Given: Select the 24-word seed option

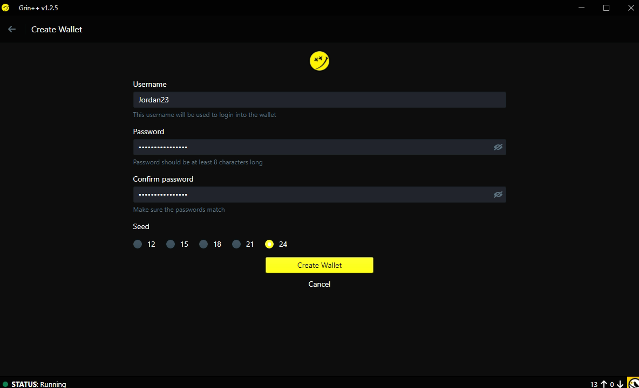Looking at the screenshot, I should tap(269, 244).
